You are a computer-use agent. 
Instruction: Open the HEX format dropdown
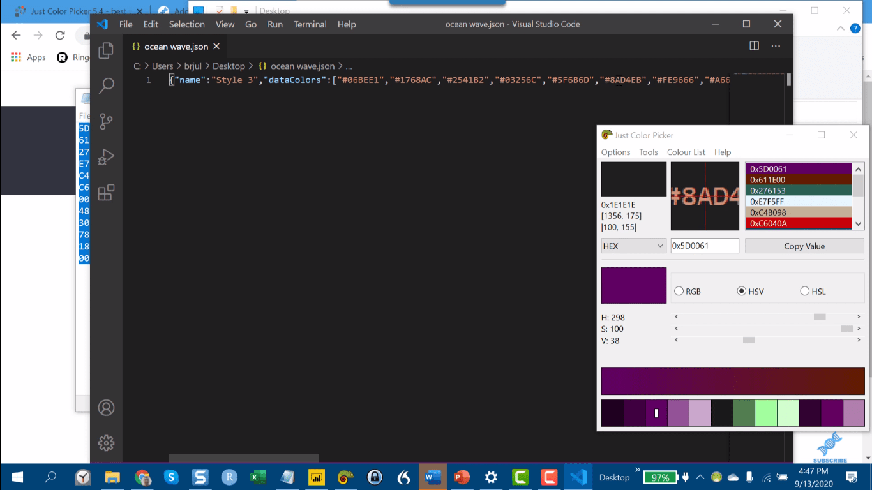click(633, 246)
